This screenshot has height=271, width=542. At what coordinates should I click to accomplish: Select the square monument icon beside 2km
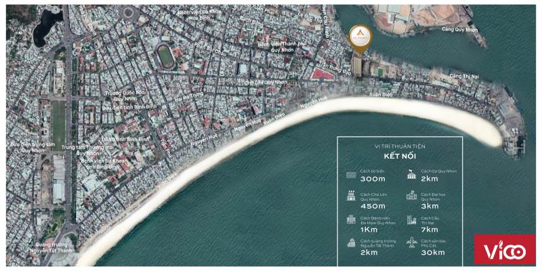coord(351,243)
